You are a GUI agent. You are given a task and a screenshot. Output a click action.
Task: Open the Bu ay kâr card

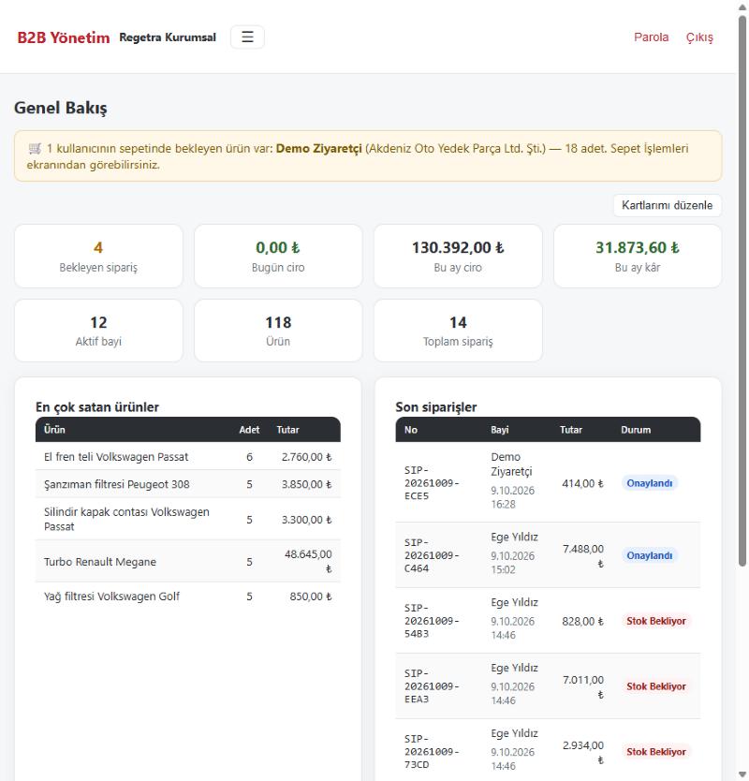[x=638, y=256]
